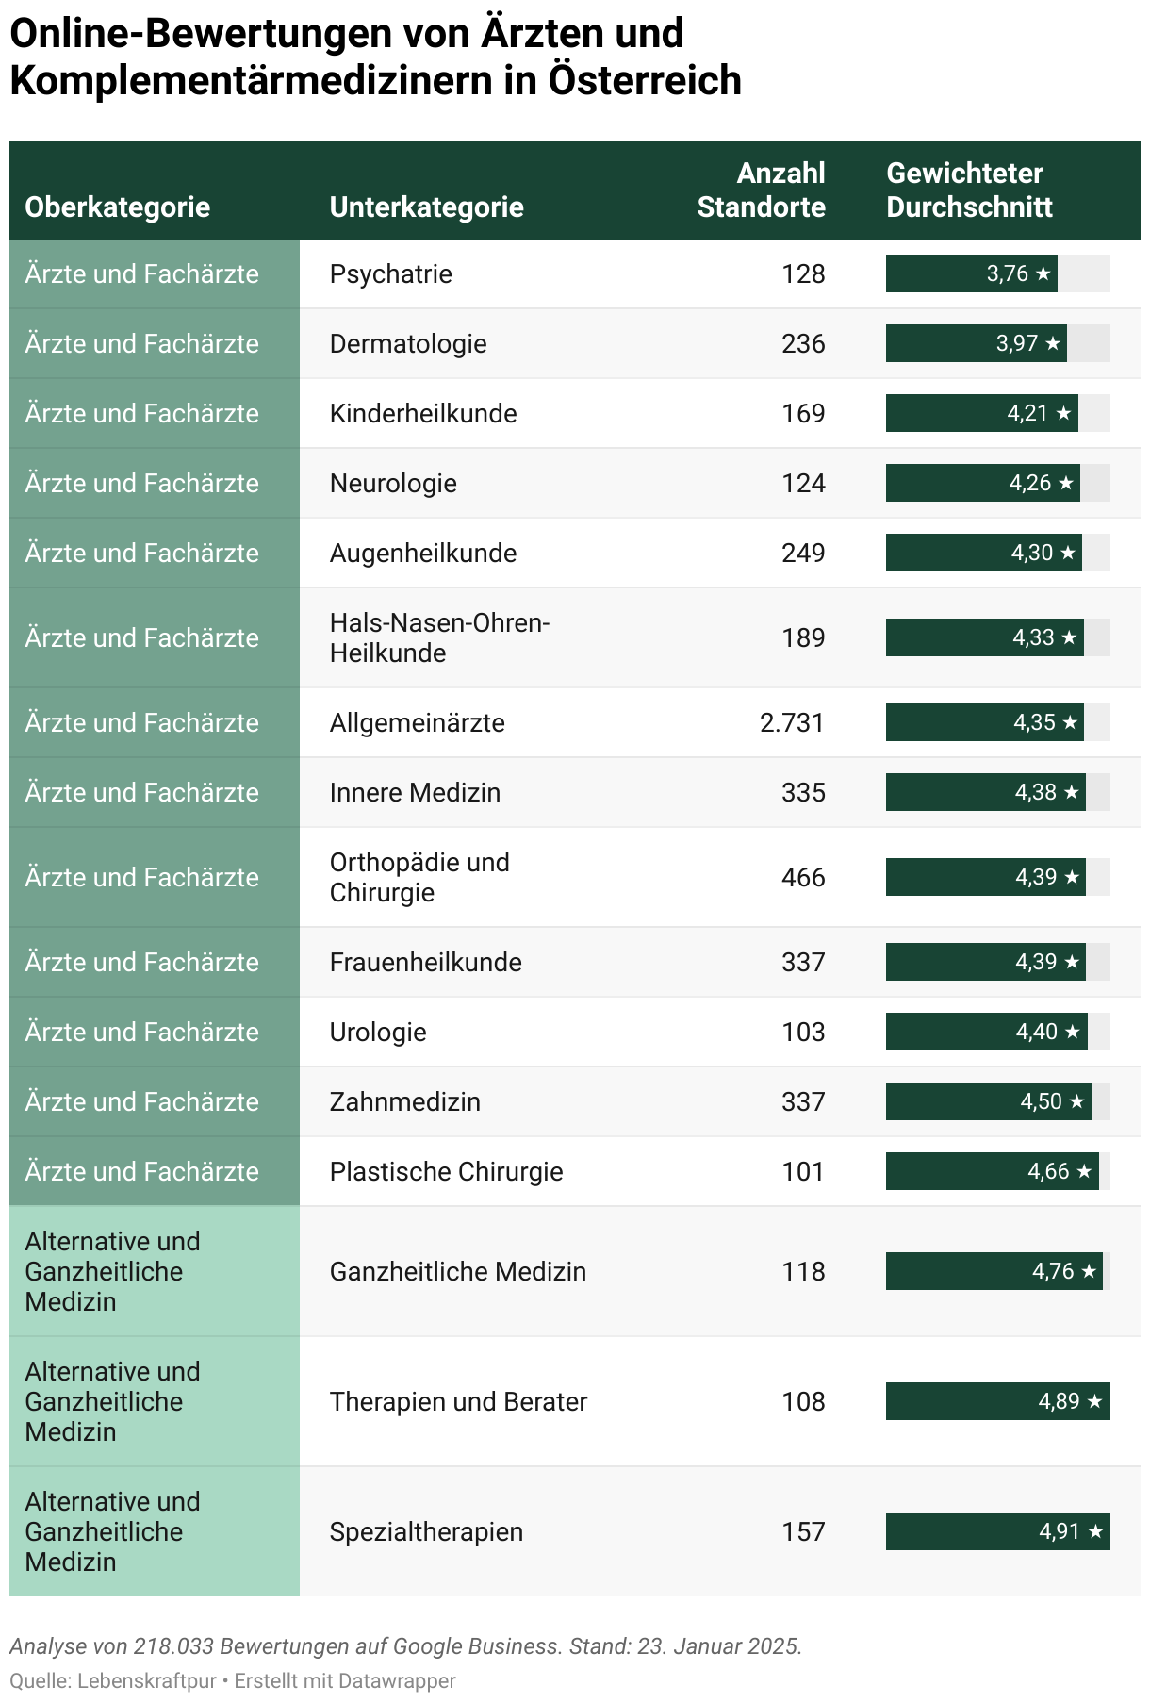Image resolution: width=1150 pixels, height=1703 pixels.
Task: Click the star icon next to 4,66
Action: 1084,1172
